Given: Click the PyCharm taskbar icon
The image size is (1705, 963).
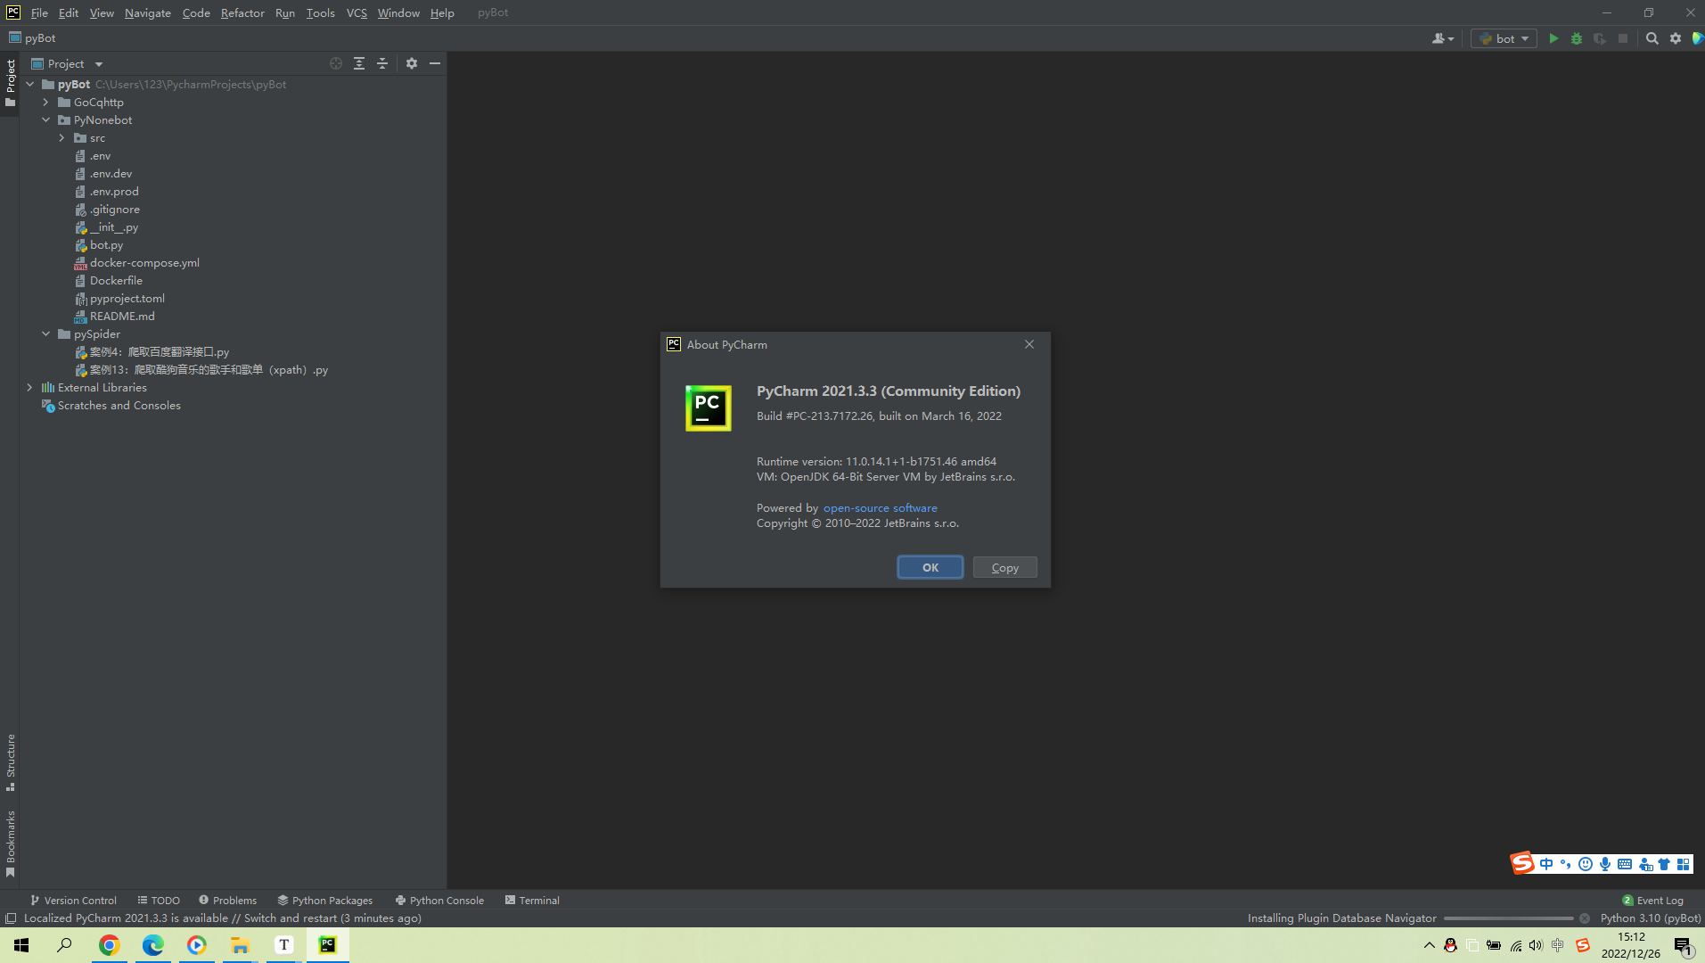Looking at the screenshot, I should 327,945.
